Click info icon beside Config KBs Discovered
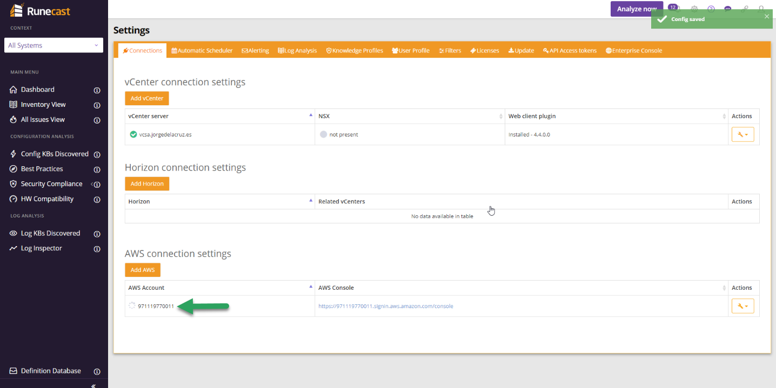 pyautogui.click(x=97, y=154)
